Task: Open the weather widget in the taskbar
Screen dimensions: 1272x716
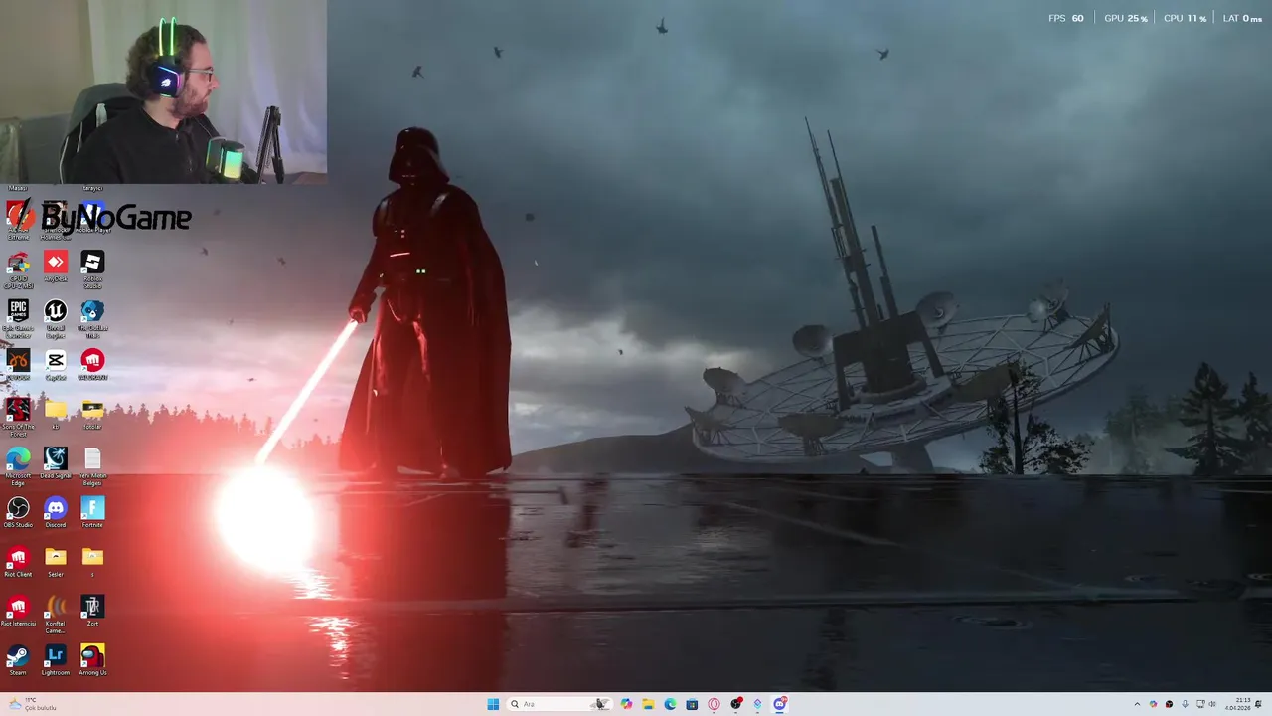Action: (35, 704)
